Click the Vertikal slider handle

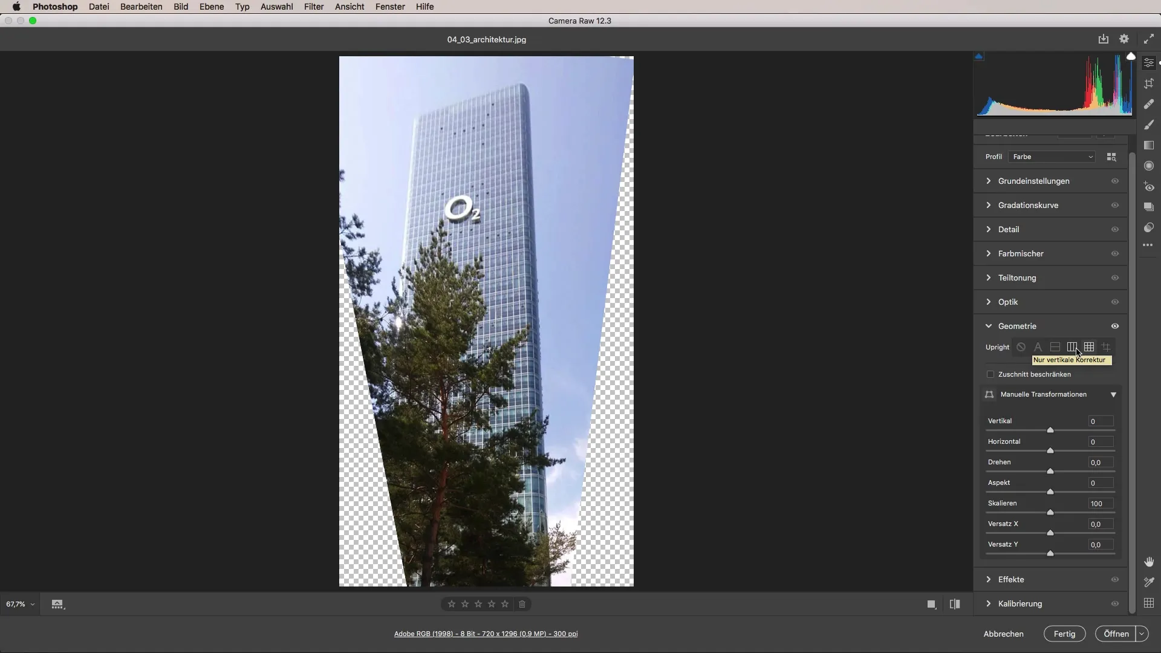1050,430
